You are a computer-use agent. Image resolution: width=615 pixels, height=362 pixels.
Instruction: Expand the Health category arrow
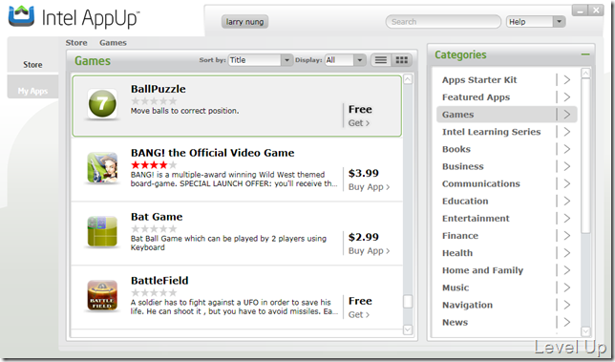pyautogui.click(x=566, y=253)
